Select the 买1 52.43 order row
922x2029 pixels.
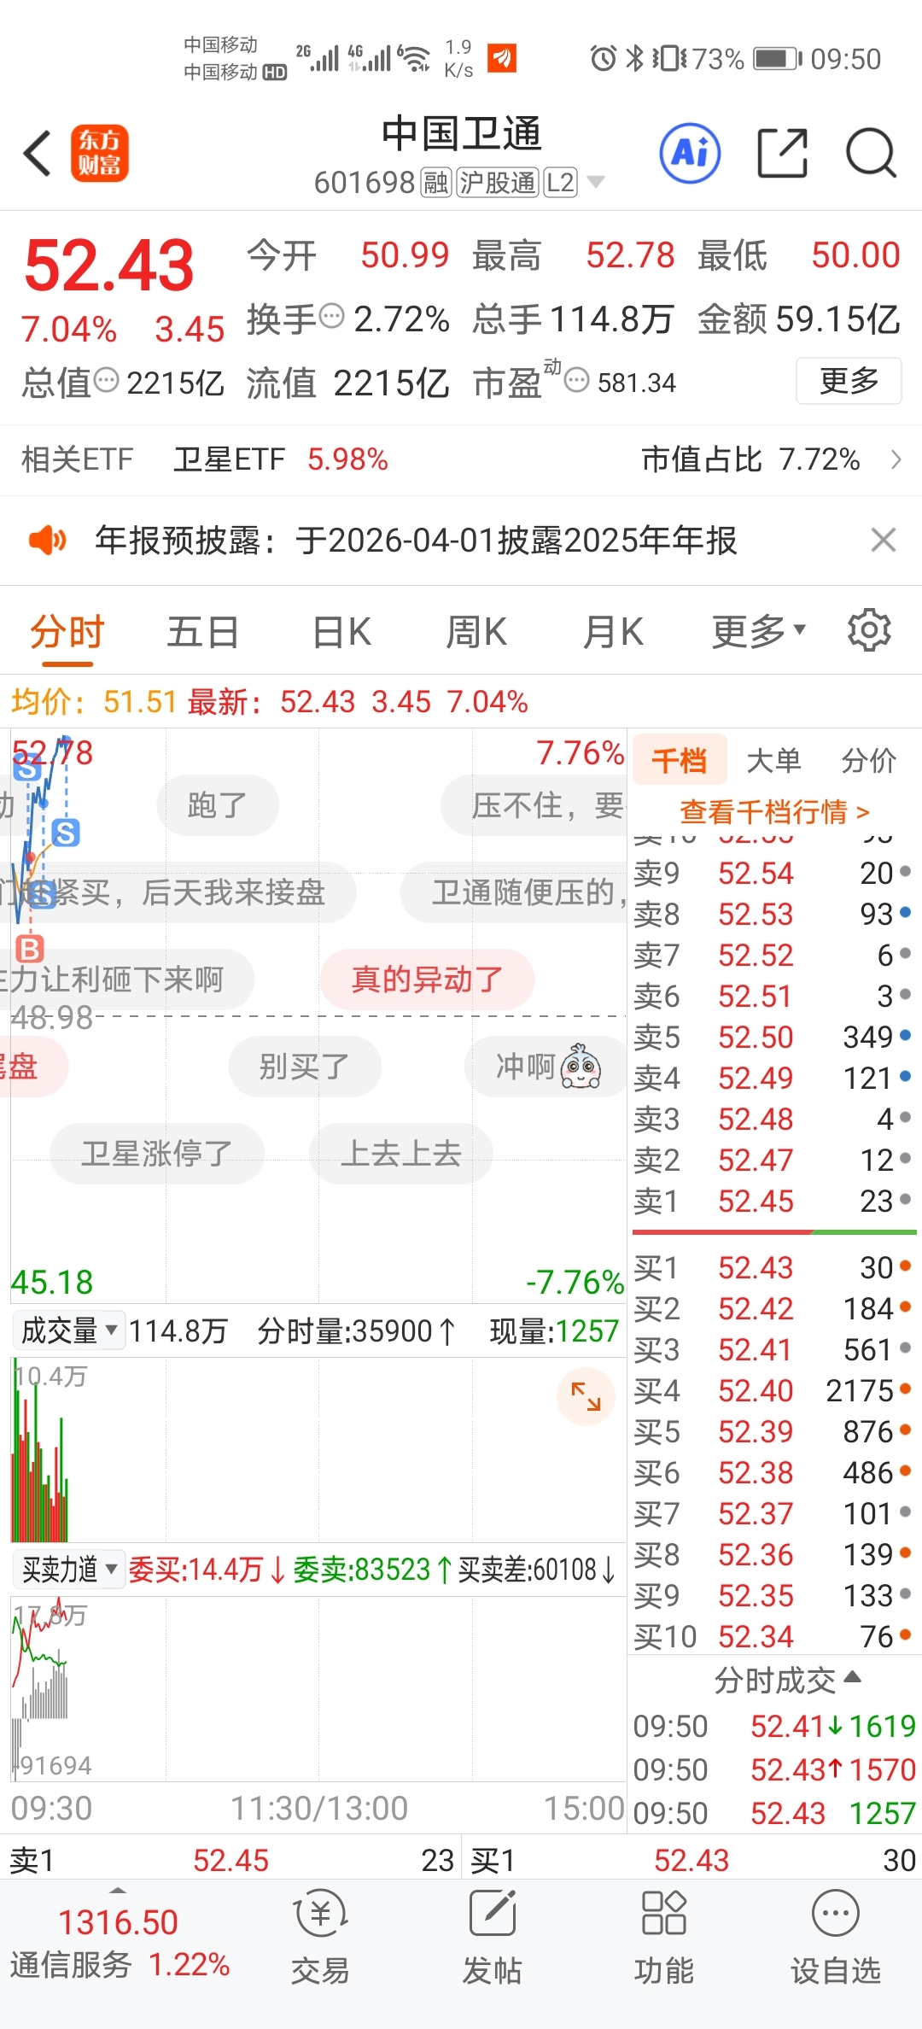coord(773,1268)
